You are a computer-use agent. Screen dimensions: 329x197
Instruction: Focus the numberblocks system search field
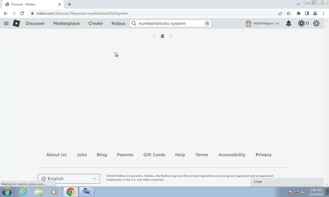171,23
